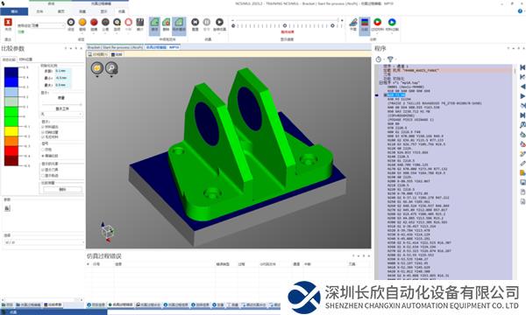Open the bottom dropdown in comparison panel
The width and height of the screenshot is (526, 315).
pos(44,242)
